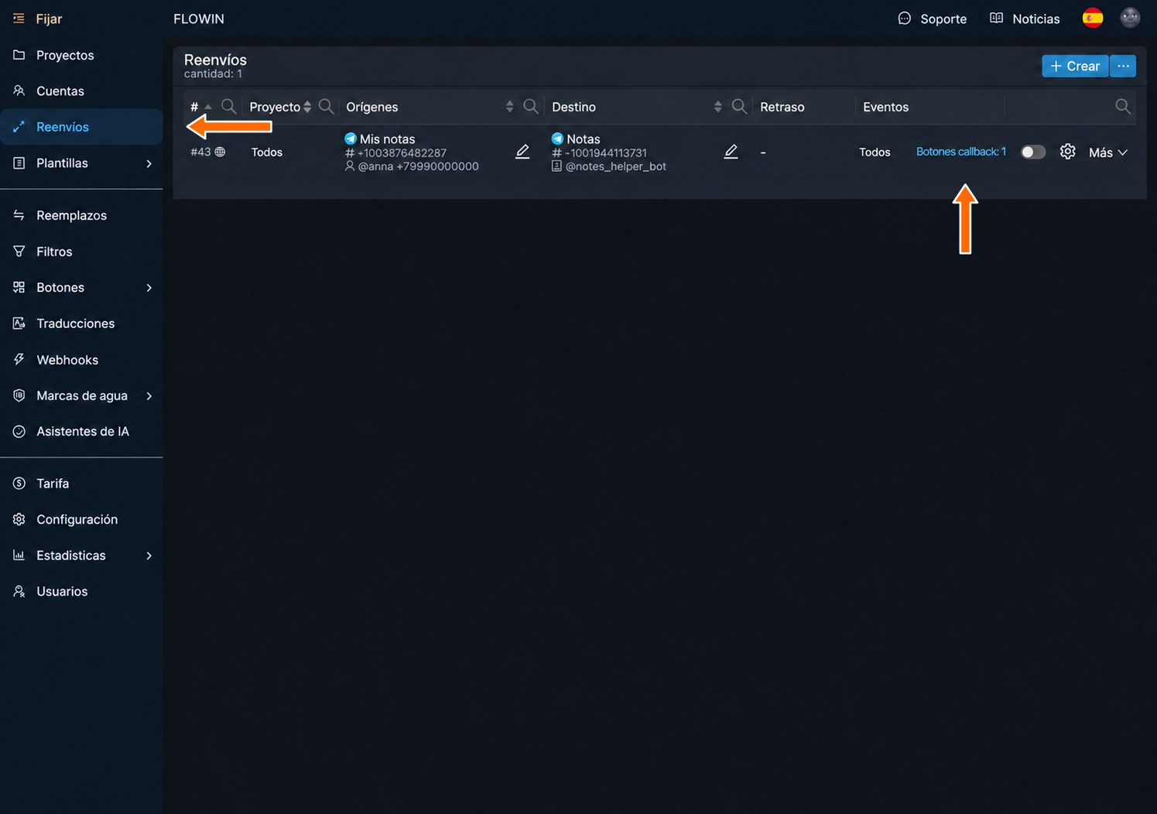Open the three-dots menu next to Crear
Image resolution: width=1157 pixels, height=814 pixels.
(1123, 67)
